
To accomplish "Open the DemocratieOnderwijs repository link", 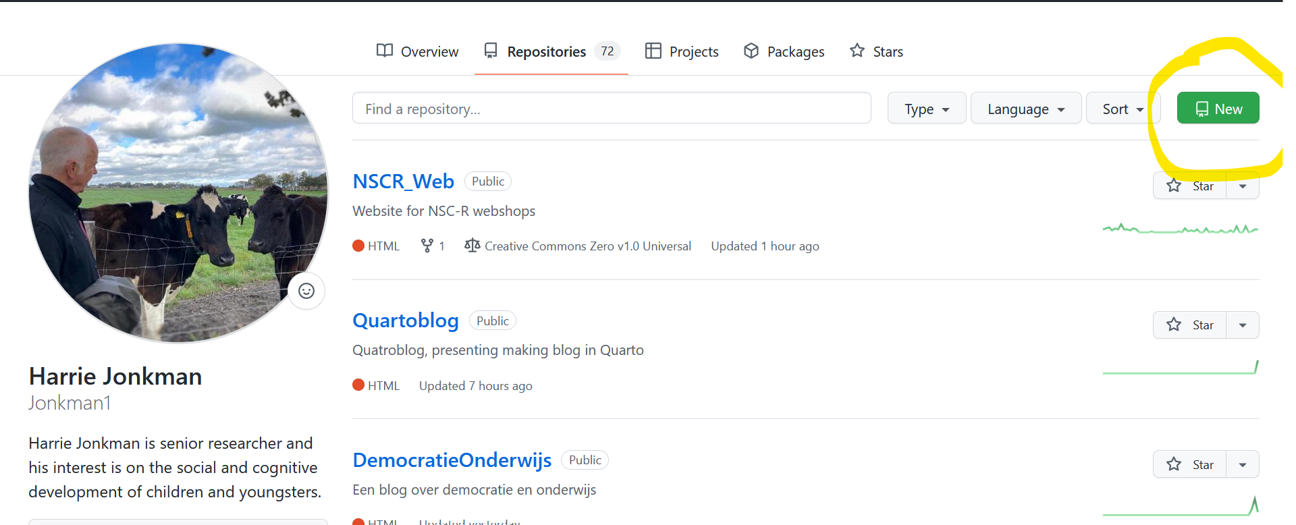I will (452, 460).
